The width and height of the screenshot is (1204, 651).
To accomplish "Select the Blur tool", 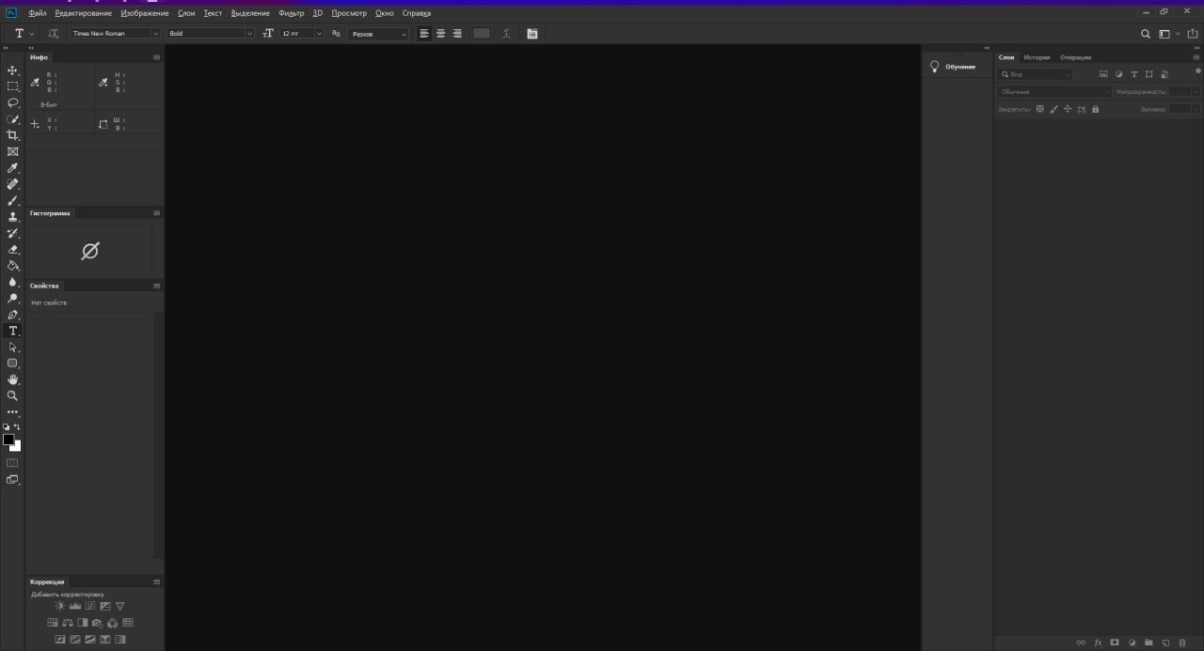I will click(12, 282).
